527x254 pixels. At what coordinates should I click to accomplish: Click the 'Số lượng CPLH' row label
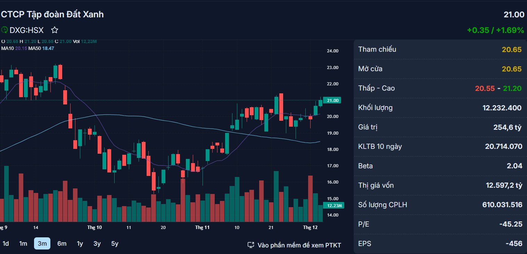coord(382,205)
